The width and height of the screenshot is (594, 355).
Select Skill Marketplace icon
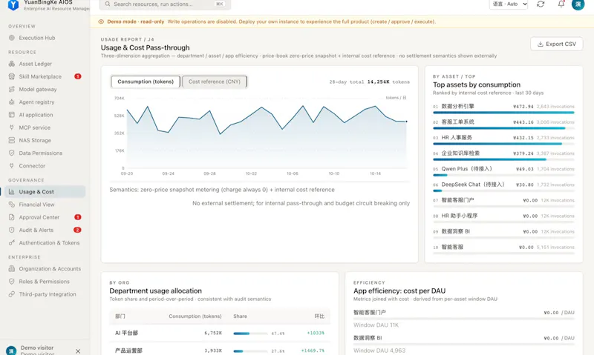(12, 76)
